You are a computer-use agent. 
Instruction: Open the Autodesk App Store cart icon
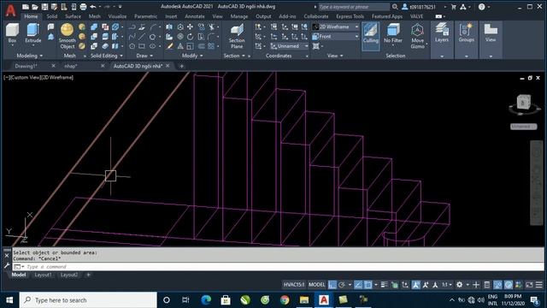coord(454,7)
